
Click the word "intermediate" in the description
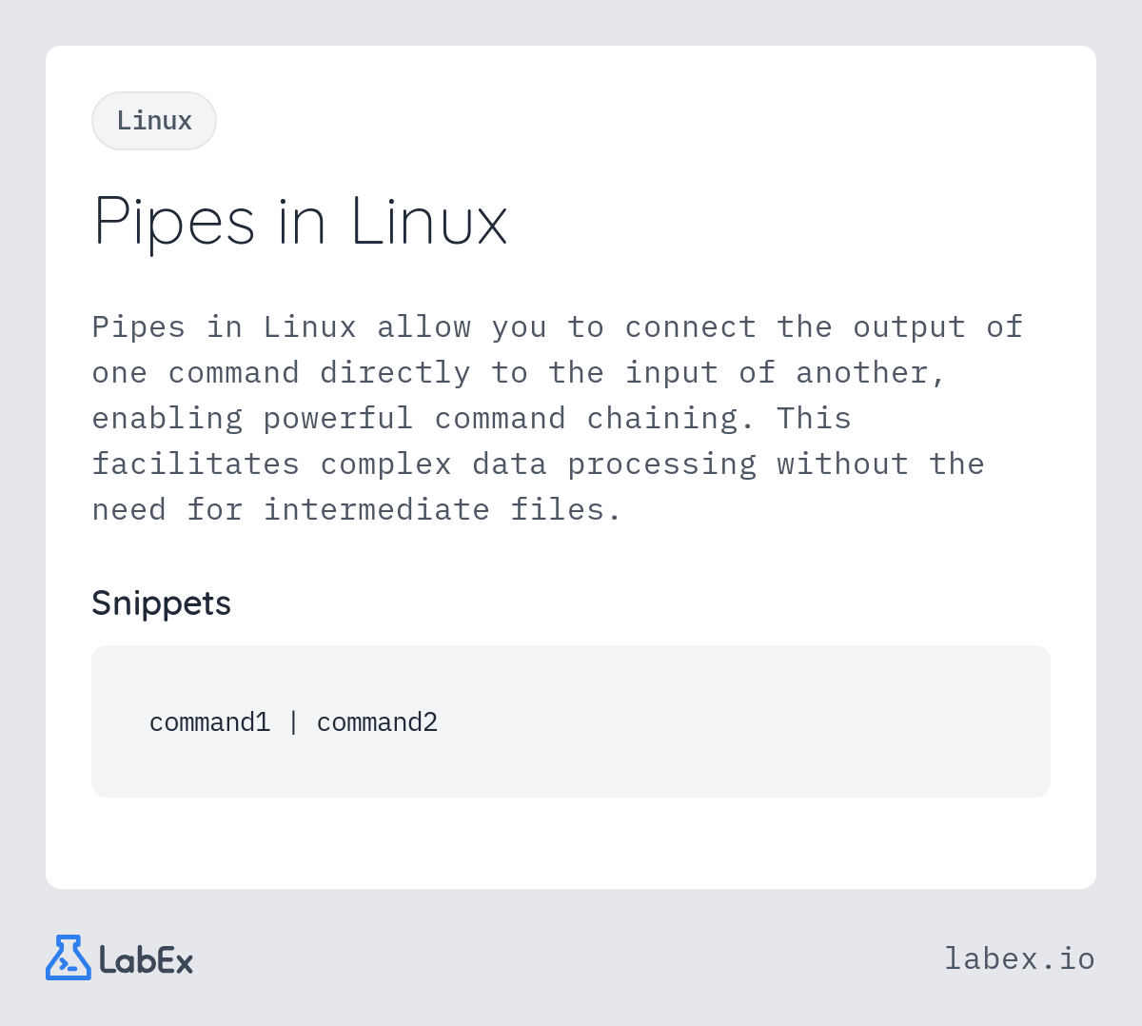click(x=377, y=509)
